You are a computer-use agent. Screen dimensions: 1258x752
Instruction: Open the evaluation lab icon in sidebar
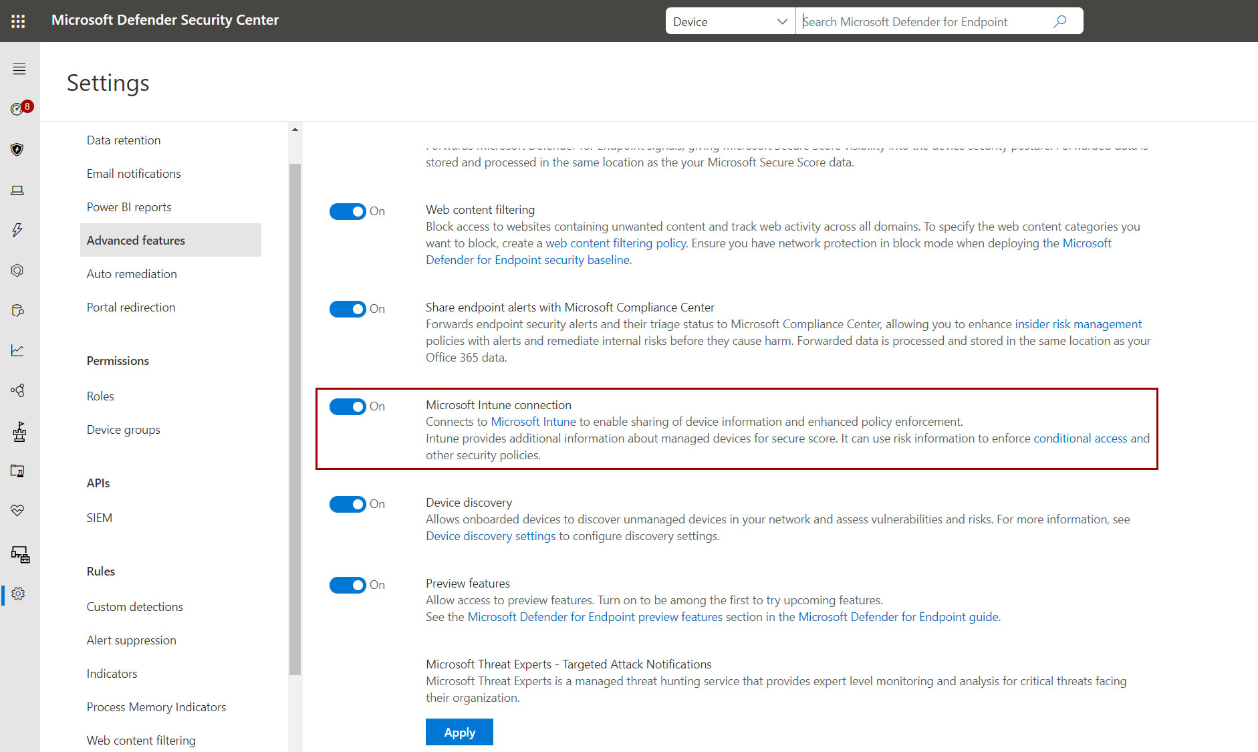(17, 471)
